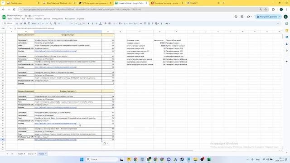Click the borders icon in the toolbar
Viewport: 290px width, 163px height.
(x=110, y=24)
